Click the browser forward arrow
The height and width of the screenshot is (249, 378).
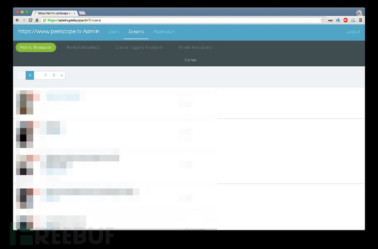click(24, 20)
